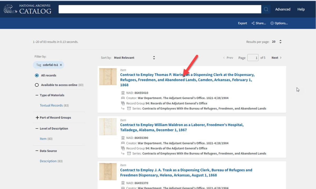Image resolution: width=316 pixels, height=189 pixels.
Task: Select the All records radio button
Action: pos(37,75)
